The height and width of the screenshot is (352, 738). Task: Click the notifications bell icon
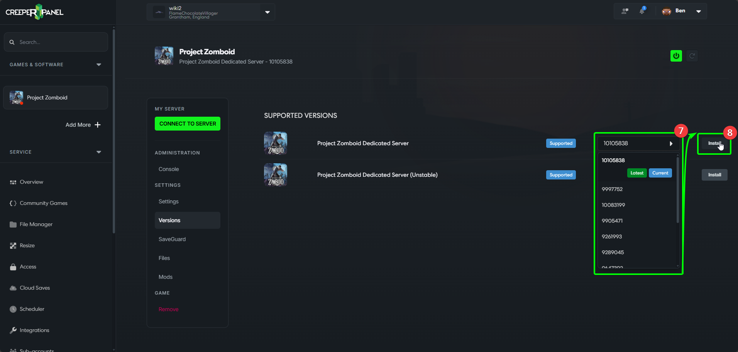642,11
